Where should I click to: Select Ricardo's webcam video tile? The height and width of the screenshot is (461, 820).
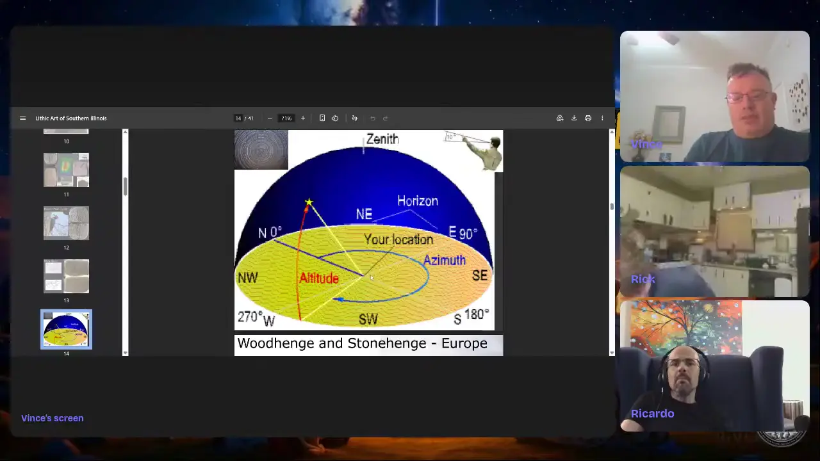[x=715, y=366]
